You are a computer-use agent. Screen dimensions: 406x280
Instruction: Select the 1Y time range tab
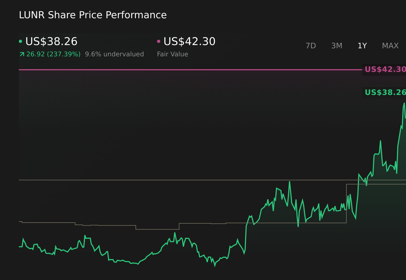pyautogui.click(x=362, y=46)
